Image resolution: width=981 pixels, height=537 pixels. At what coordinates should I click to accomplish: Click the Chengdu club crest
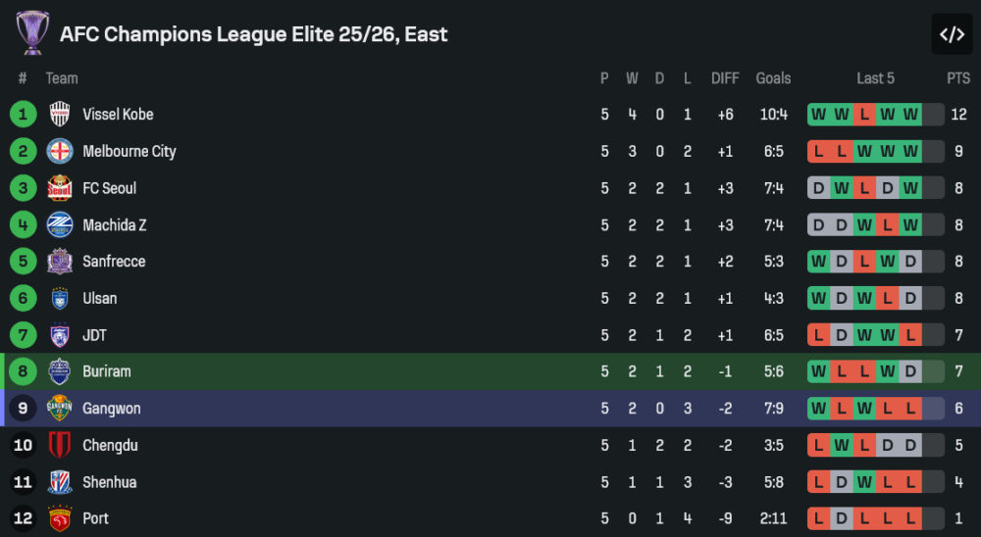[x=60, y=445]
